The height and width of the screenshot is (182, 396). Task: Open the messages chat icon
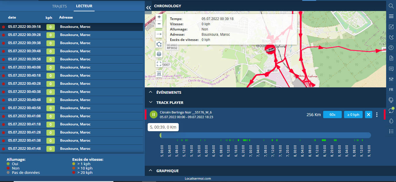391,69
